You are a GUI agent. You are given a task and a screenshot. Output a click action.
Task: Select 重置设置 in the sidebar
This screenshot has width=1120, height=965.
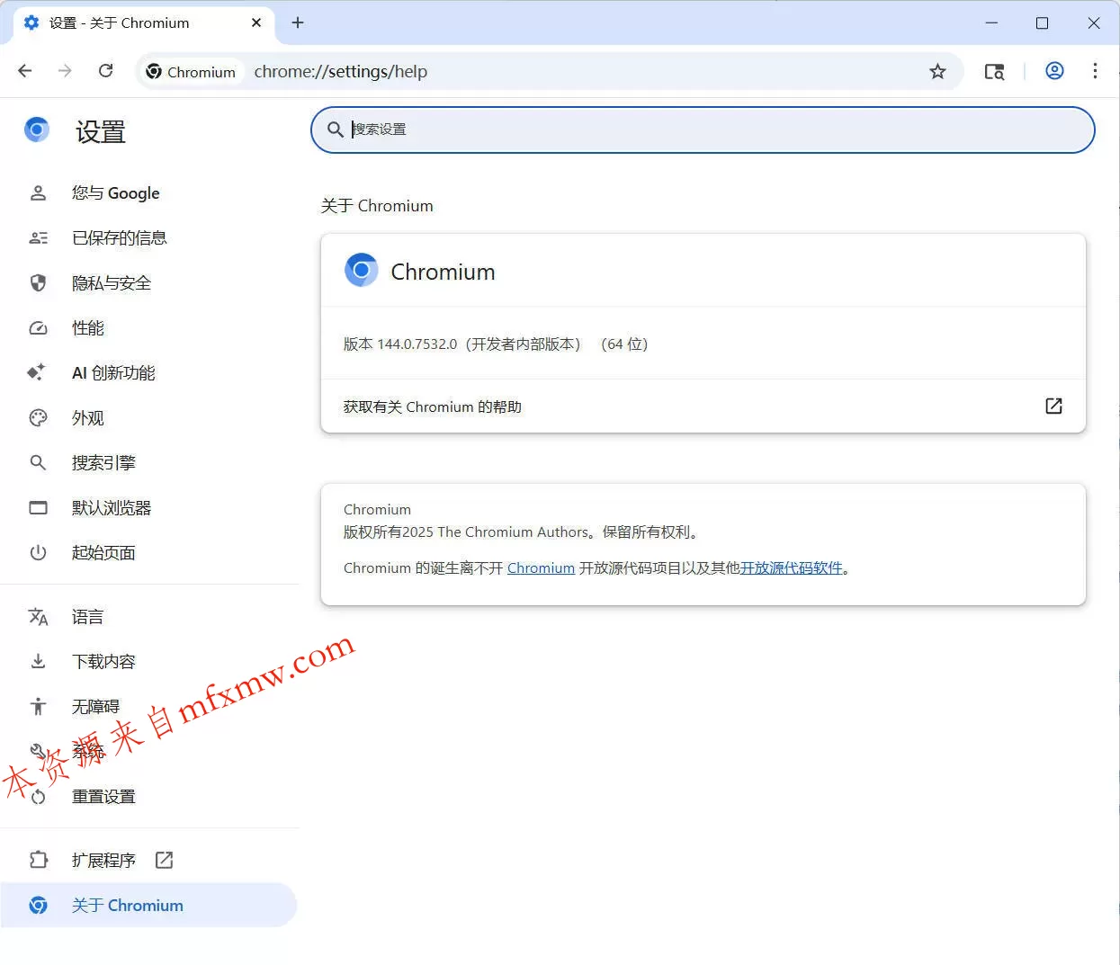[x=148, y=797]
